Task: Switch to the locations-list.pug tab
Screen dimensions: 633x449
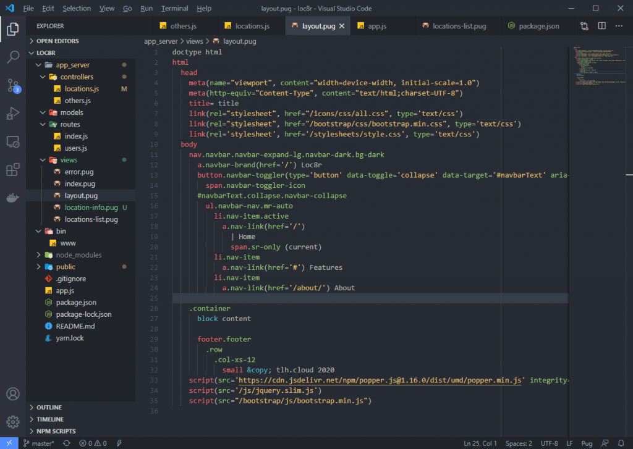Action: click(x=459, y=26)
